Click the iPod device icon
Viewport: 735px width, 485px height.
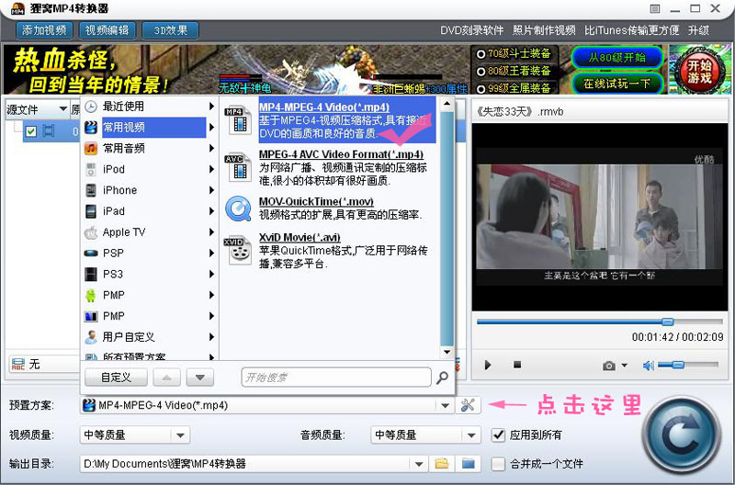91,170
